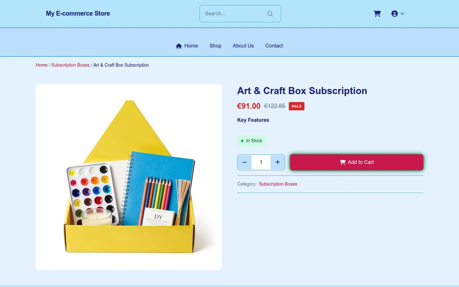Screen dimensions: 459x287
Task: Click the Art & Craft Box Subscription title
Action: (x=302, y=91)
